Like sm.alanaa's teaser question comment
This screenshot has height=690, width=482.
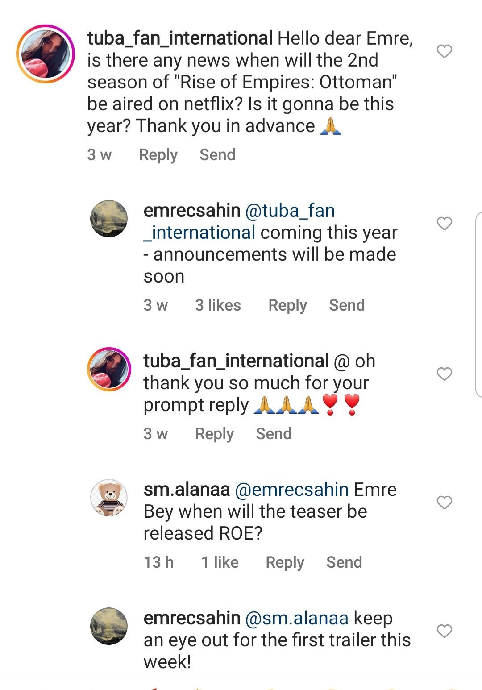445,503
